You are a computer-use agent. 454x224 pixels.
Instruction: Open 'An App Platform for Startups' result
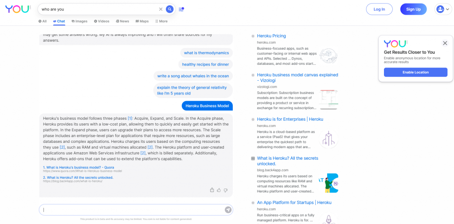(294, 203)
